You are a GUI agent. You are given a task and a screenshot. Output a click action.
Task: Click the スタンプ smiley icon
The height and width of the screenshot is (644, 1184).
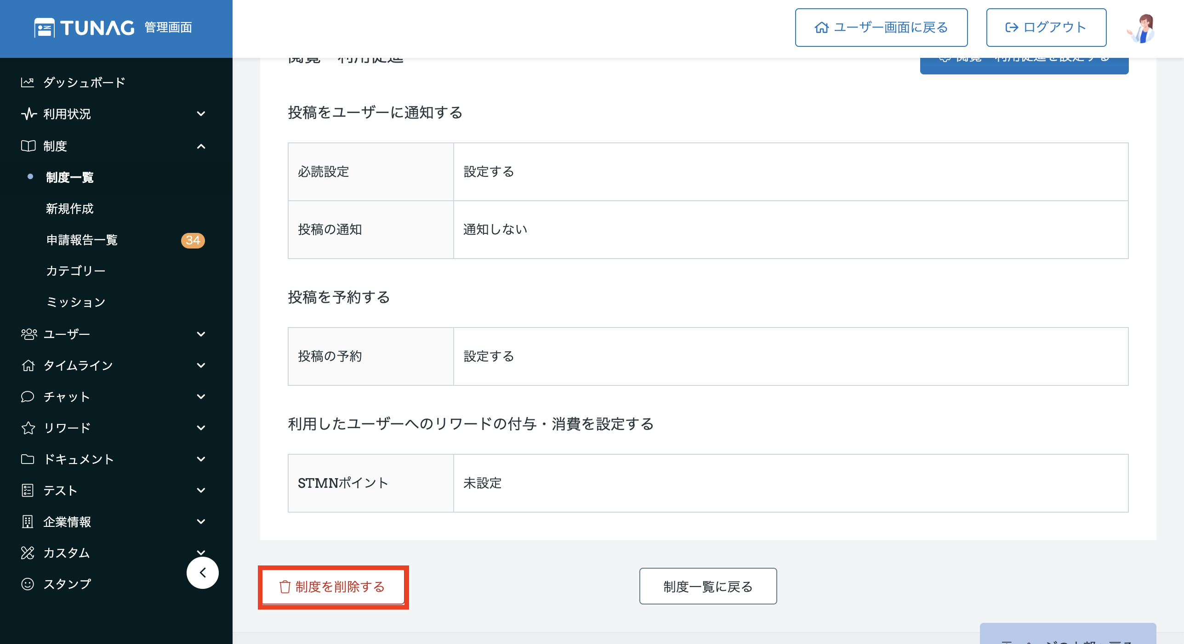click(x=28, y=584)
